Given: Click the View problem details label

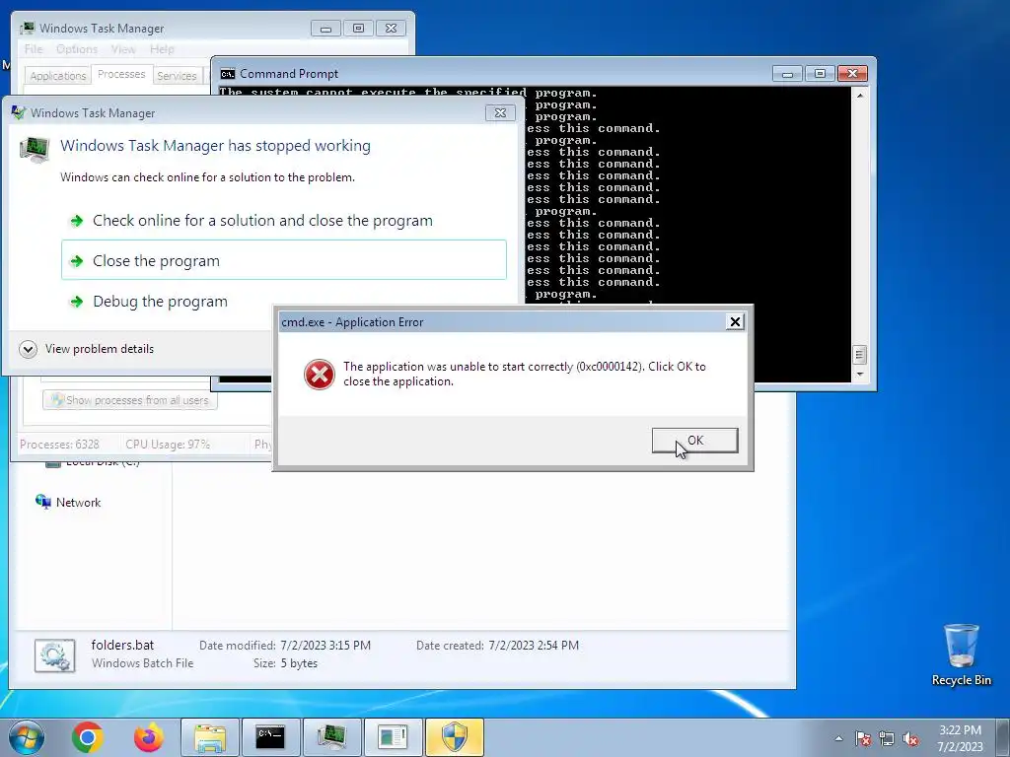Looking at the screenshot, I should point(100,349).
